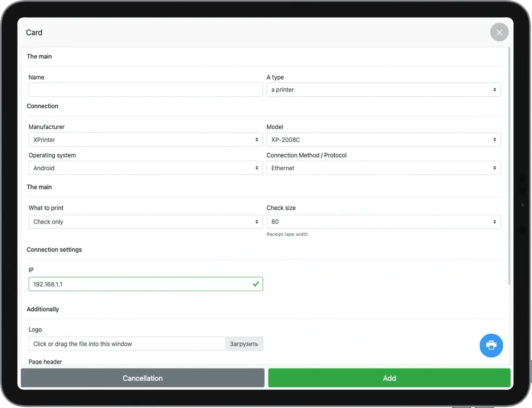532x408 pixels.
Task: Expand the 'What to print' dropdown
Action: point(145,222)
